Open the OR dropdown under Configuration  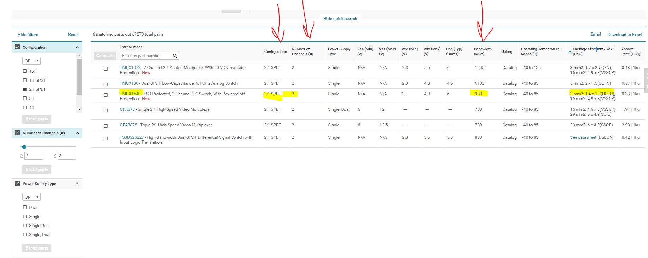[31, 61]
